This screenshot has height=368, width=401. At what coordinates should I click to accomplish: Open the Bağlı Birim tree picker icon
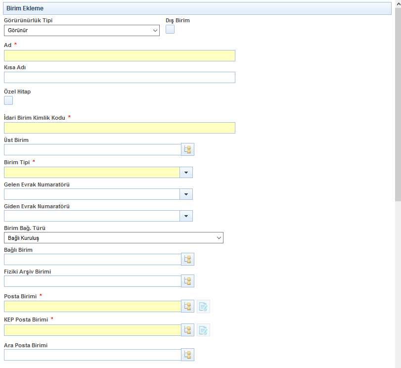point(187,260)
